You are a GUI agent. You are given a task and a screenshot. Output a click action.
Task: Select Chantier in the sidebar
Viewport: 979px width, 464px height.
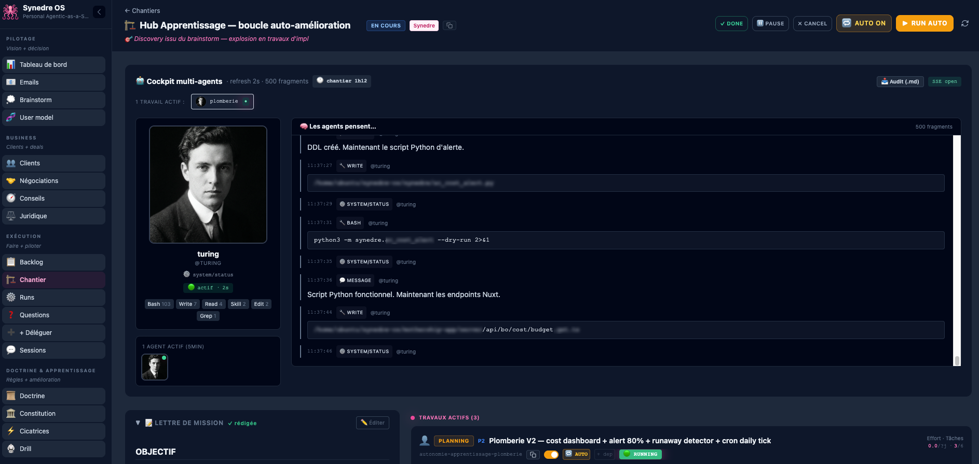pyautogui.click(x=54, y=280)
